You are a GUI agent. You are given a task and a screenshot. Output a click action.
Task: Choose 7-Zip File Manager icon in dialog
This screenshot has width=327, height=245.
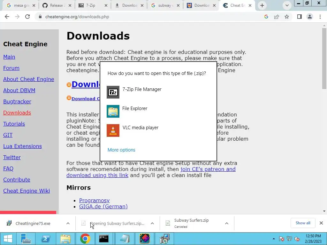click(x=113, y=92)
